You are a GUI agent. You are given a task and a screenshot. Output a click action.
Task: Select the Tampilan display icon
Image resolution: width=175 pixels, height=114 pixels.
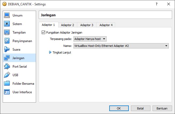click(x=7, y=32)
